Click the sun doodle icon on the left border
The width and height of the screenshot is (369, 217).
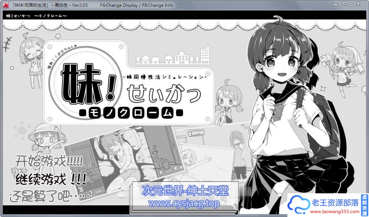click(22, 130)
